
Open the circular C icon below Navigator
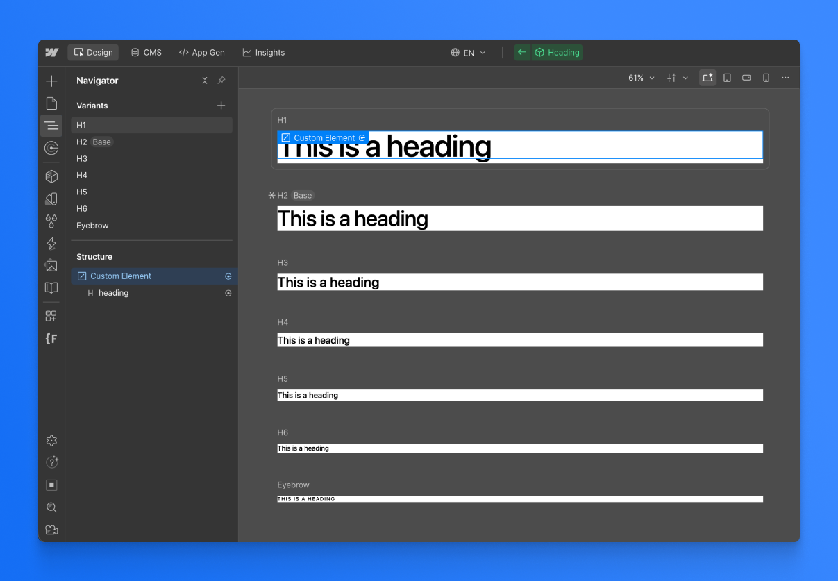point(51,148)
